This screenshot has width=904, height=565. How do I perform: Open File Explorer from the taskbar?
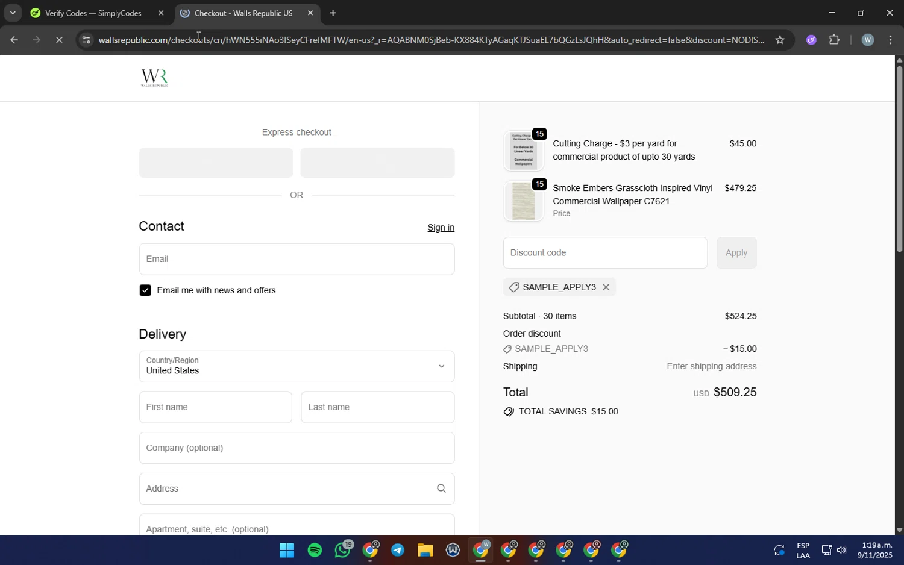coord(425,550)
